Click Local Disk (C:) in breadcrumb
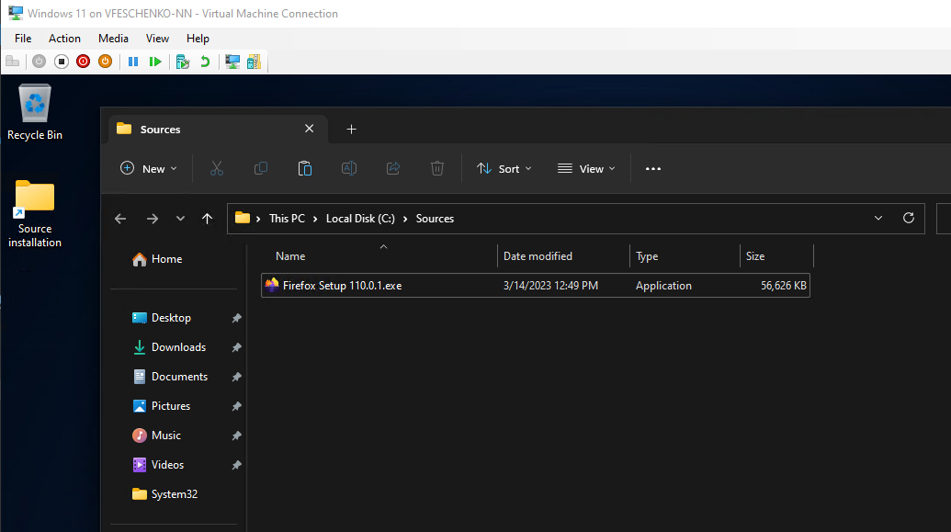The height and width of the screenshot is (532, 951). pos(360,219)
